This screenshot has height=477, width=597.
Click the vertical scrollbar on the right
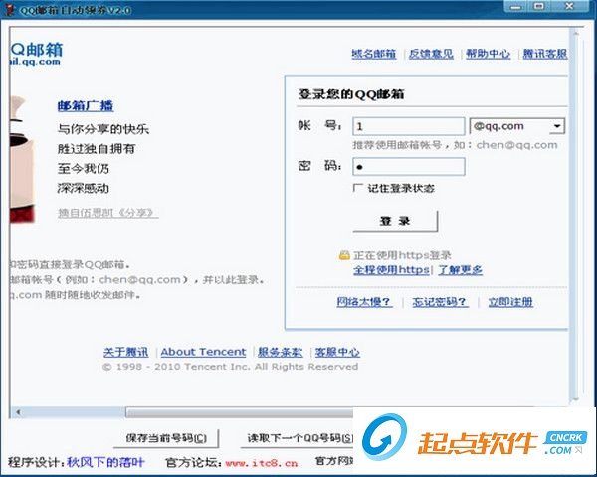pyautogui.click(x=576, y=216)
